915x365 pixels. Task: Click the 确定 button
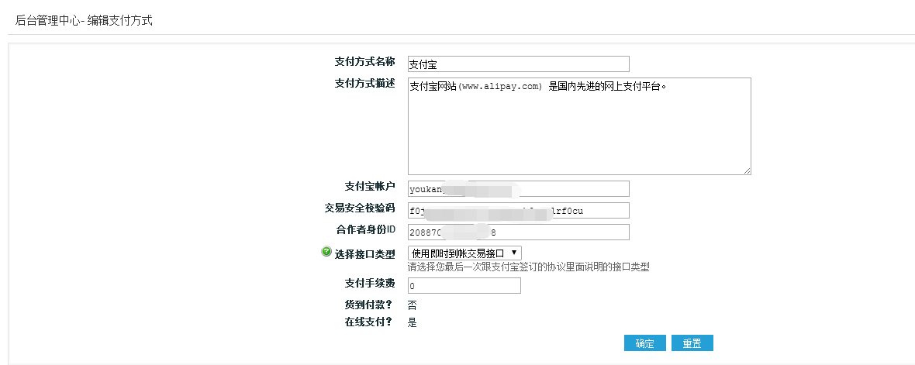(645, 343)
